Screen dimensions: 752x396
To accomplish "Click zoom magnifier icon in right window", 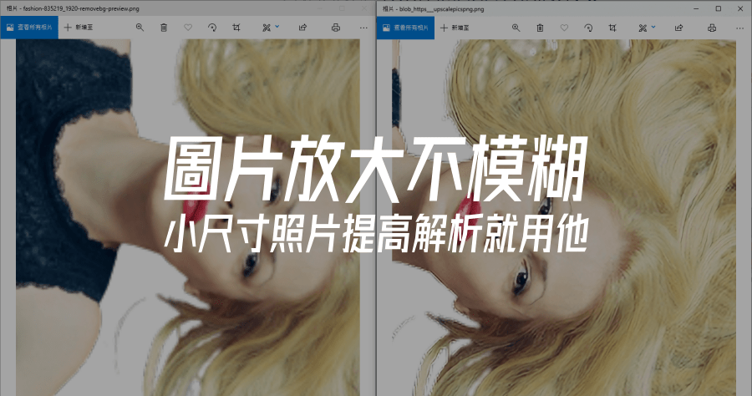I will [x=516, y=28].
